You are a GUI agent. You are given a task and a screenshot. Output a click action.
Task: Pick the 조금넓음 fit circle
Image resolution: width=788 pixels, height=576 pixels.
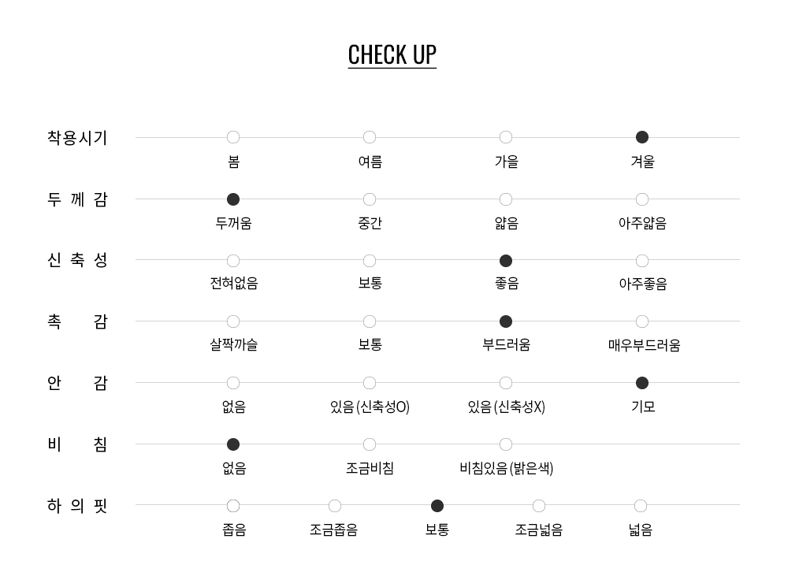[539, 506]
